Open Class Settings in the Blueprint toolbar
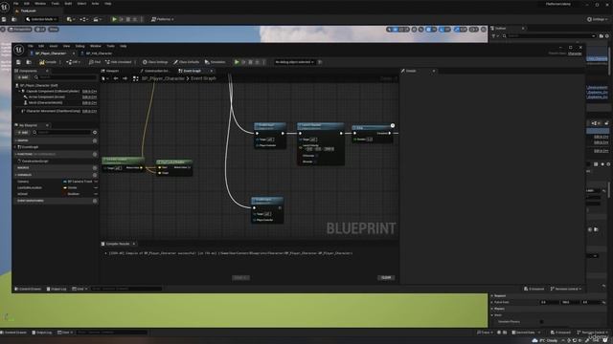613x344 pixels. click(155, 62)
